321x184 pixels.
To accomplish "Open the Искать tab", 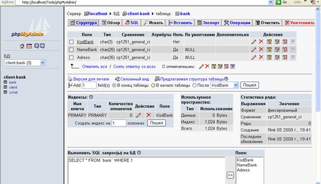I will 153,23.
